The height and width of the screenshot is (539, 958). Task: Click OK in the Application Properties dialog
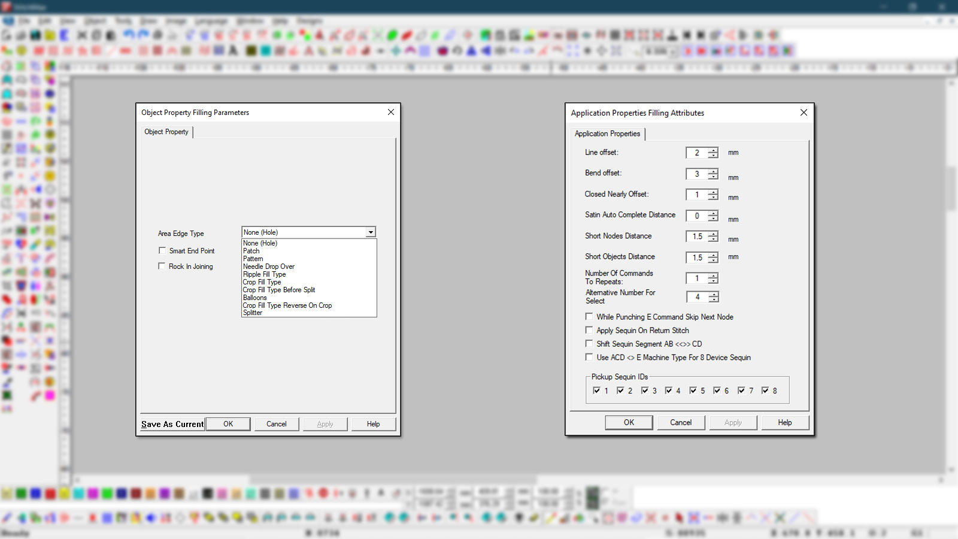(629, 422)
